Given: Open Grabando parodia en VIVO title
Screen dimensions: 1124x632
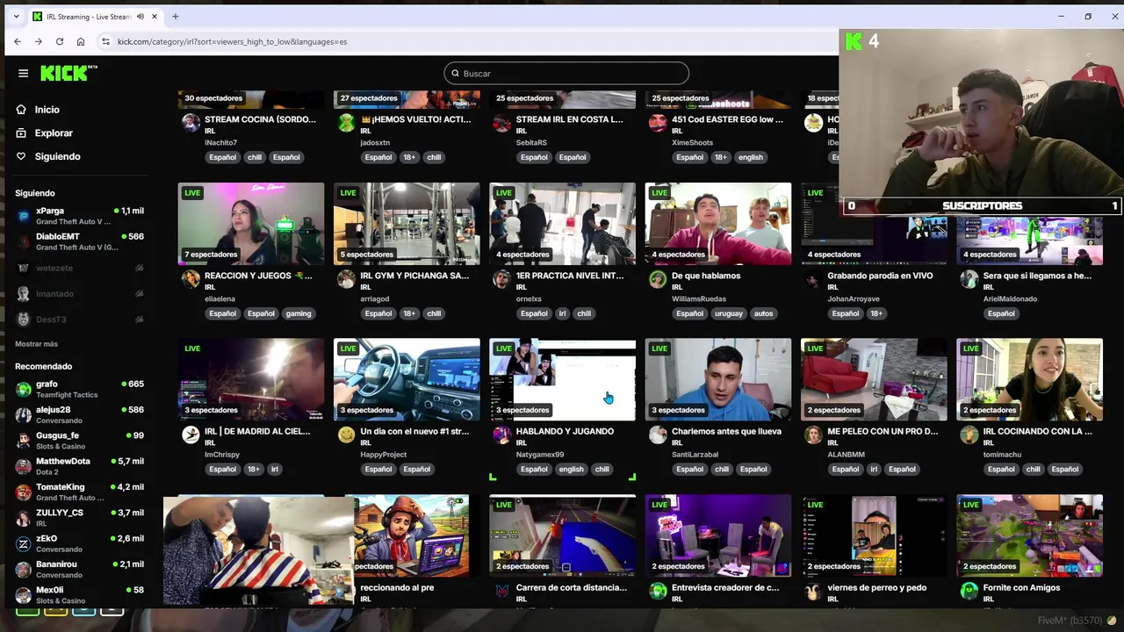Looking at the screenshot, I should coord(880,276).
